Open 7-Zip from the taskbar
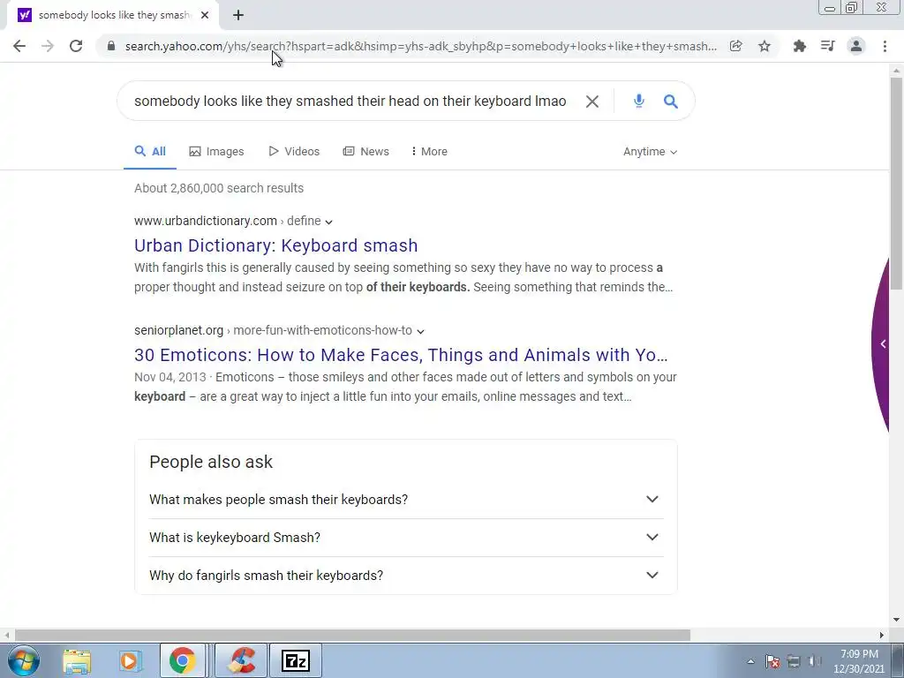 point(296,660)
